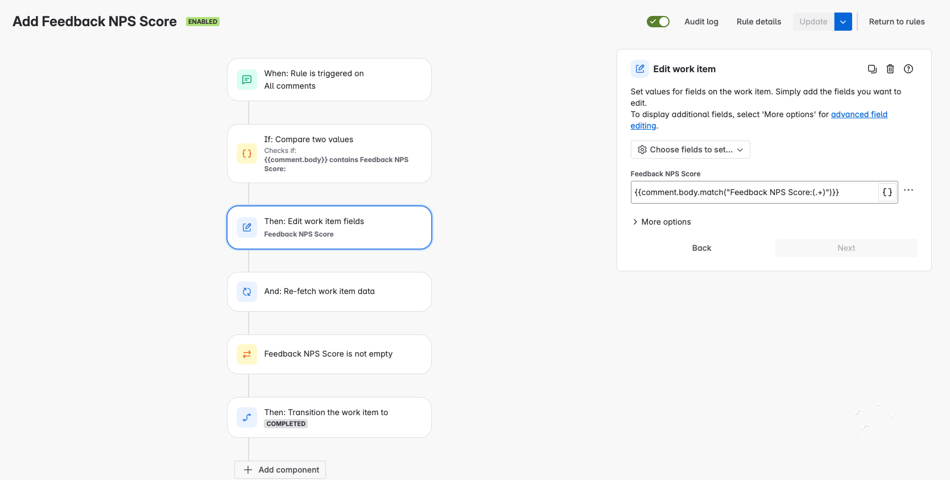Click the Add component button

[x=280, y=470]
